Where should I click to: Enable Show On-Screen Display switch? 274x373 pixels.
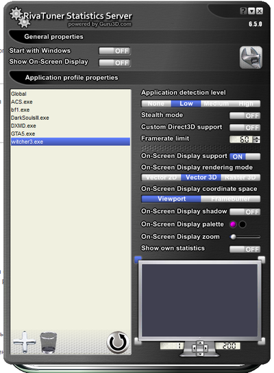114,63
